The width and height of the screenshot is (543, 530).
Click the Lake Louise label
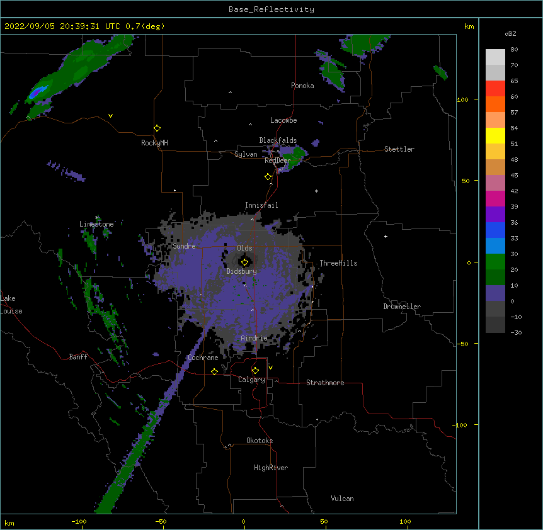click(x=11, y=305)
